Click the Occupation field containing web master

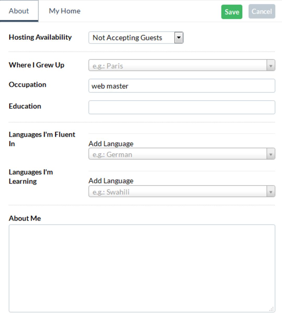(x=182, y=86)
